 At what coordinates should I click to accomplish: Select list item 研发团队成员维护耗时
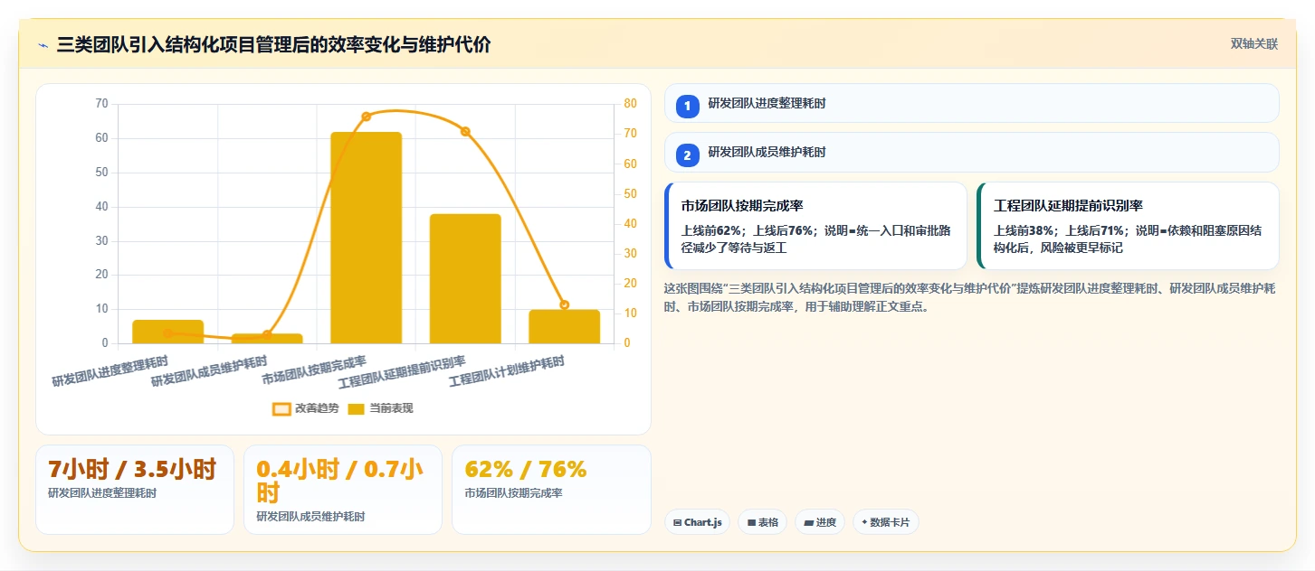point(972,152)
